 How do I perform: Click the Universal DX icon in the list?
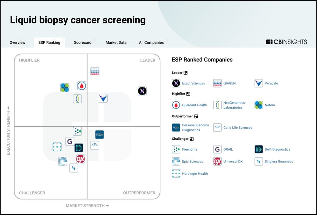click(x=217, y=161)
